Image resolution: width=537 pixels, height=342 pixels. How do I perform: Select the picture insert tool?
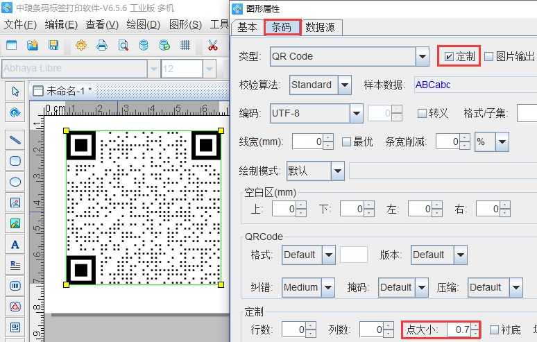[15, 223]
